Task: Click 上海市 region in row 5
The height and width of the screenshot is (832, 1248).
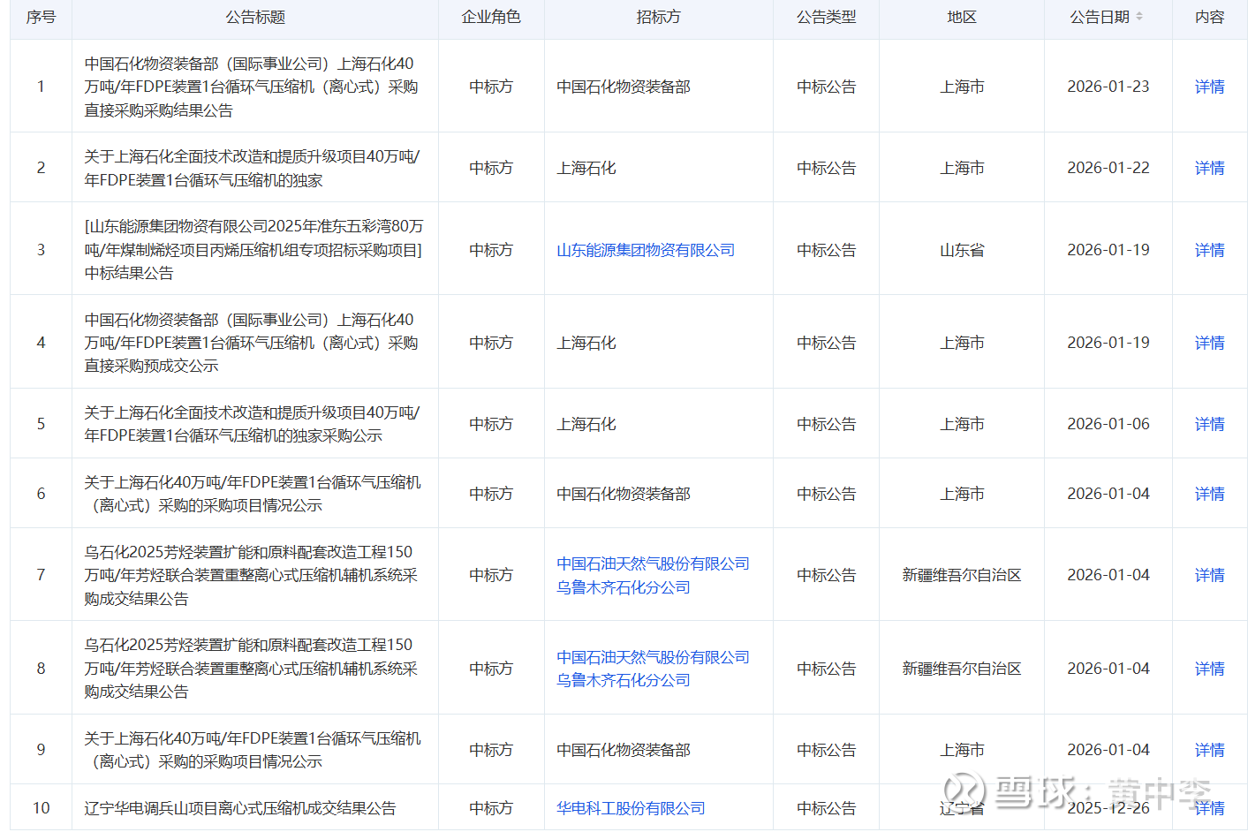Action: pos(962,424)
